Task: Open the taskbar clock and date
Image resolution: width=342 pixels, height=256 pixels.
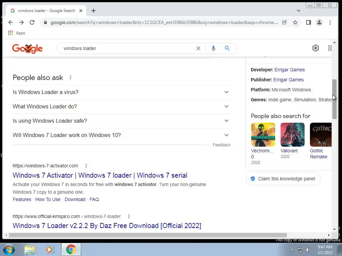Action: [325, 250]
